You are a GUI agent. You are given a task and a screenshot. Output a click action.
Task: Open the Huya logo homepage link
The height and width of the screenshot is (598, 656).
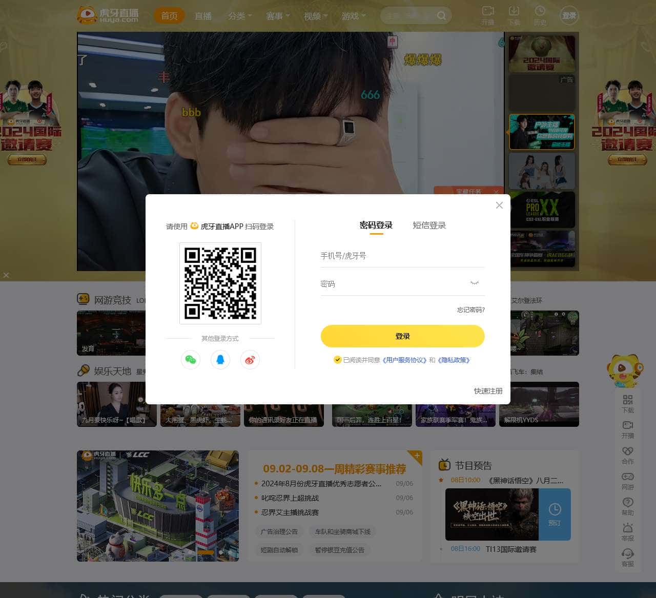[108, 15]
